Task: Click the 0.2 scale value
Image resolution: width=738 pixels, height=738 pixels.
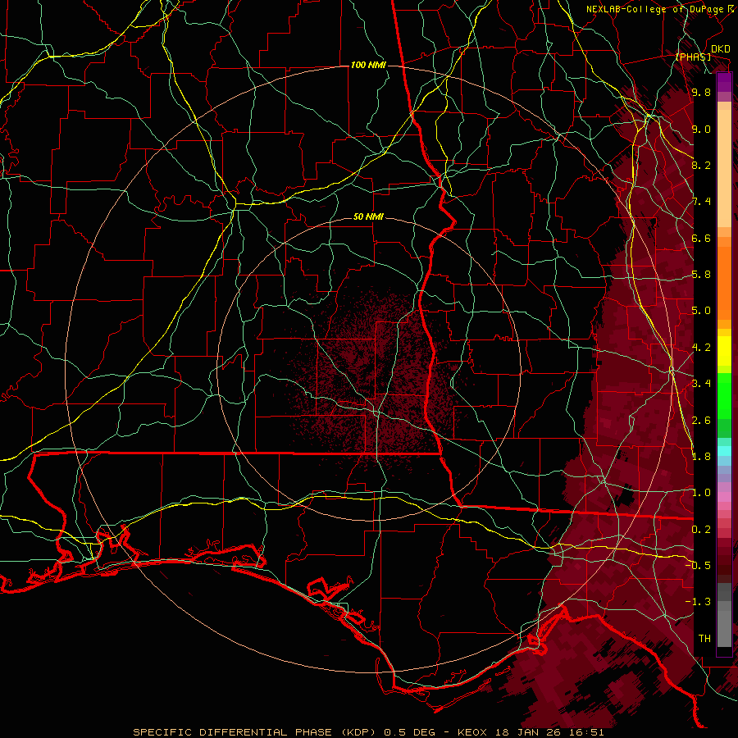Action: (701, 530)
